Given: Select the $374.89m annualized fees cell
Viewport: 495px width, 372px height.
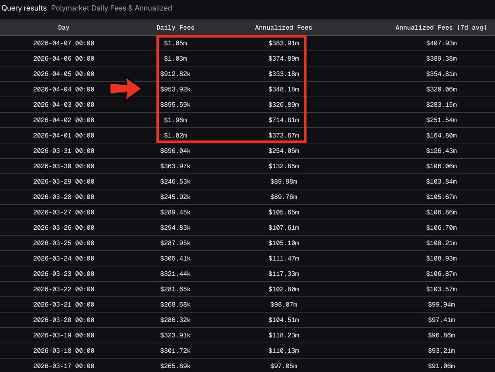Looking at the screenshot, I should (x=283, y=59).
